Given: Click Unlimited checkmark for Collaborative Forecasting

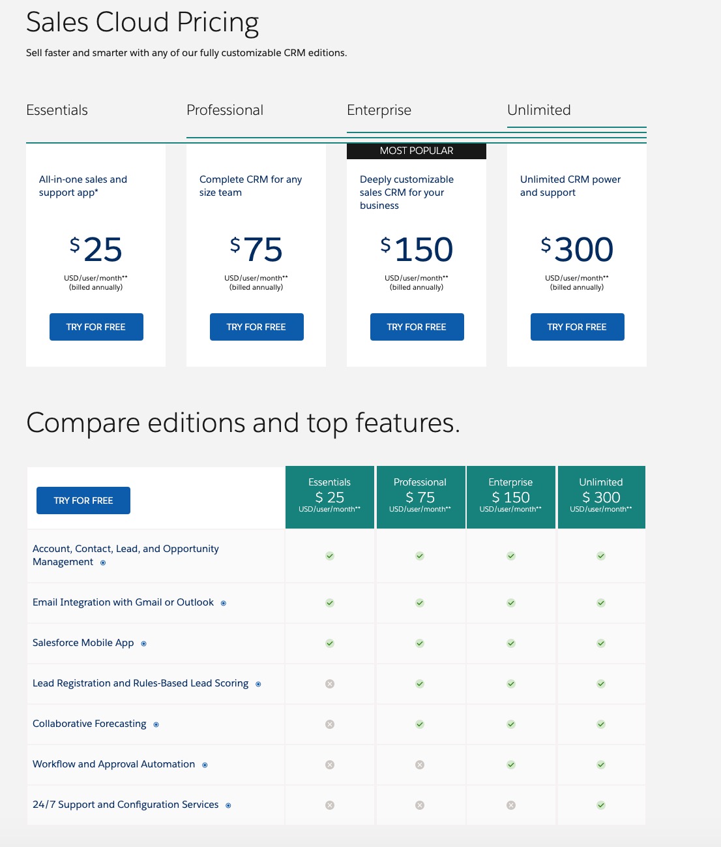Looking at the screenshot, I should point(601,724).
